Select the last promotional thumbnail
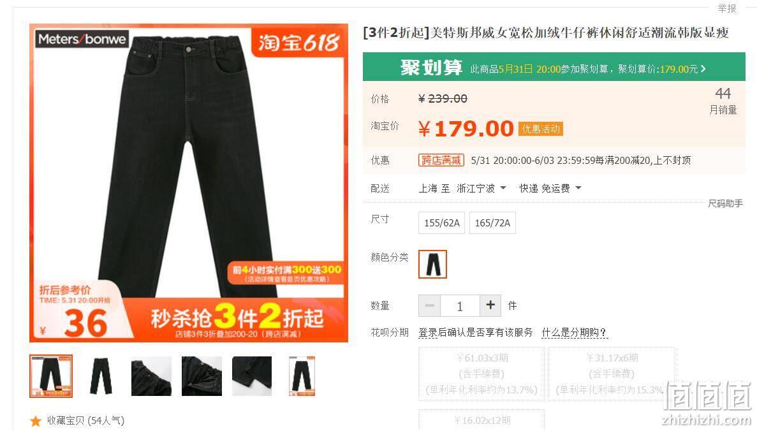Image resolution: width=757 pixels, height=431 pixels. pyautogui.click(x=302, y=376)
